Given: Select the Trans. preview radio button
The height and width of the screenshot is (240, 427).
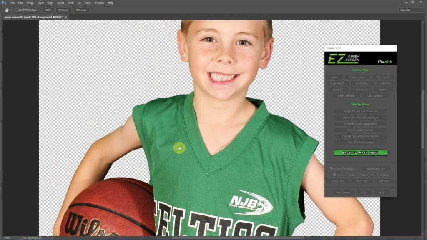Looking at the screenshot, I should [334, 175].
